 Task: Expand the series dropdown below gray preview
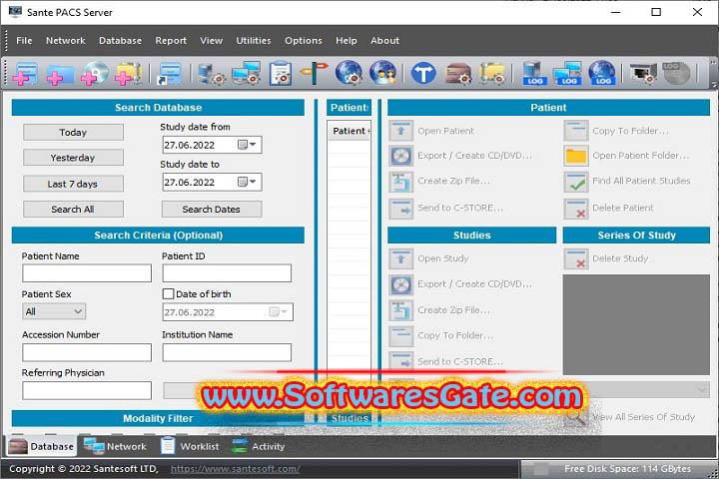tap(702, 390)
